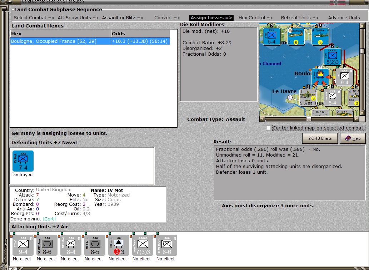The image size is (369, 270).
Task: Click the 8-4 motorized counter on map
Action: [x=332, y=97]
